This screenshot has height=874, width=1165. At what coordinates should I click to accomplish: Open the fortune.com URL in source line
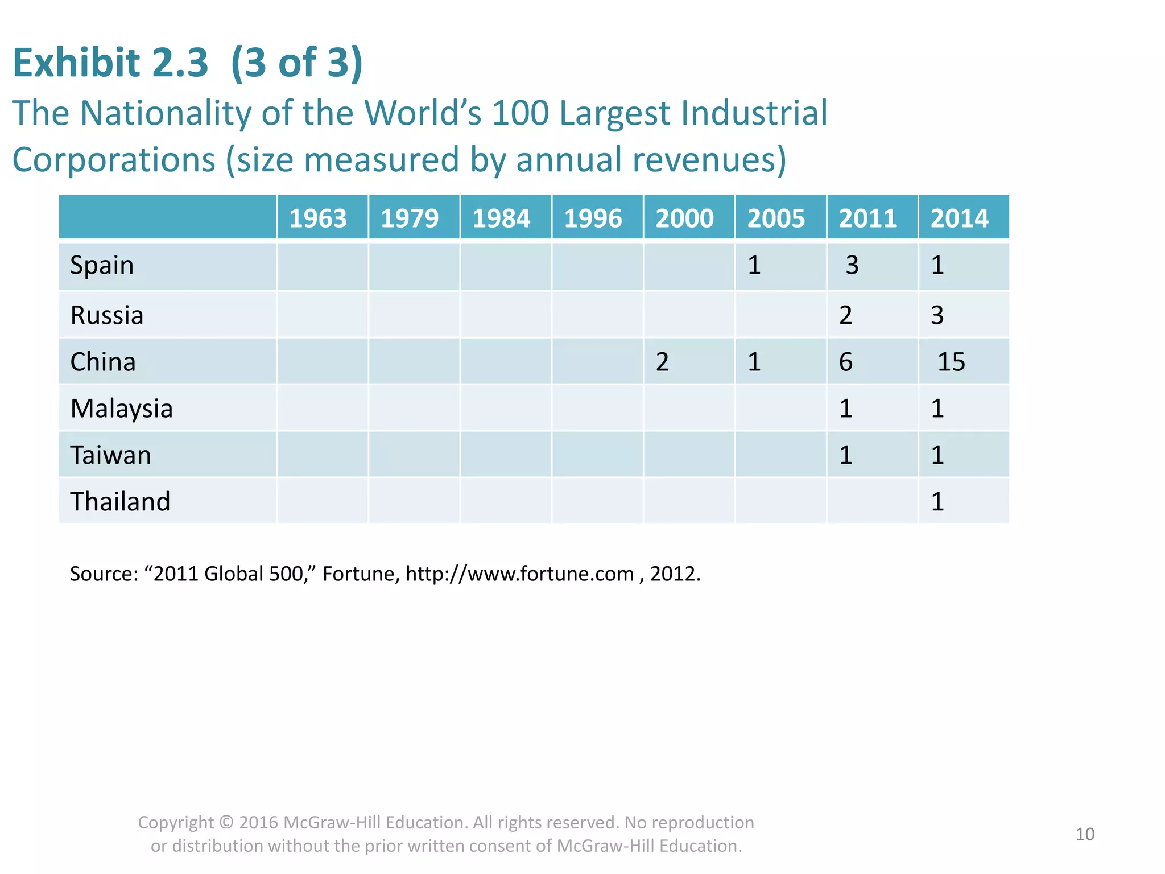pyautogui.click(x=519, y=574)
